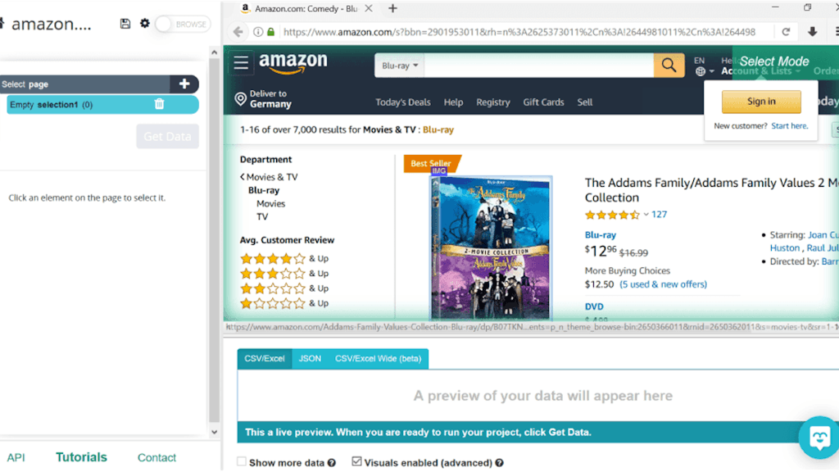Open the chat support bubble icon
The width and height of the screenshot is (839, 472).
click(x=819, y=438)
